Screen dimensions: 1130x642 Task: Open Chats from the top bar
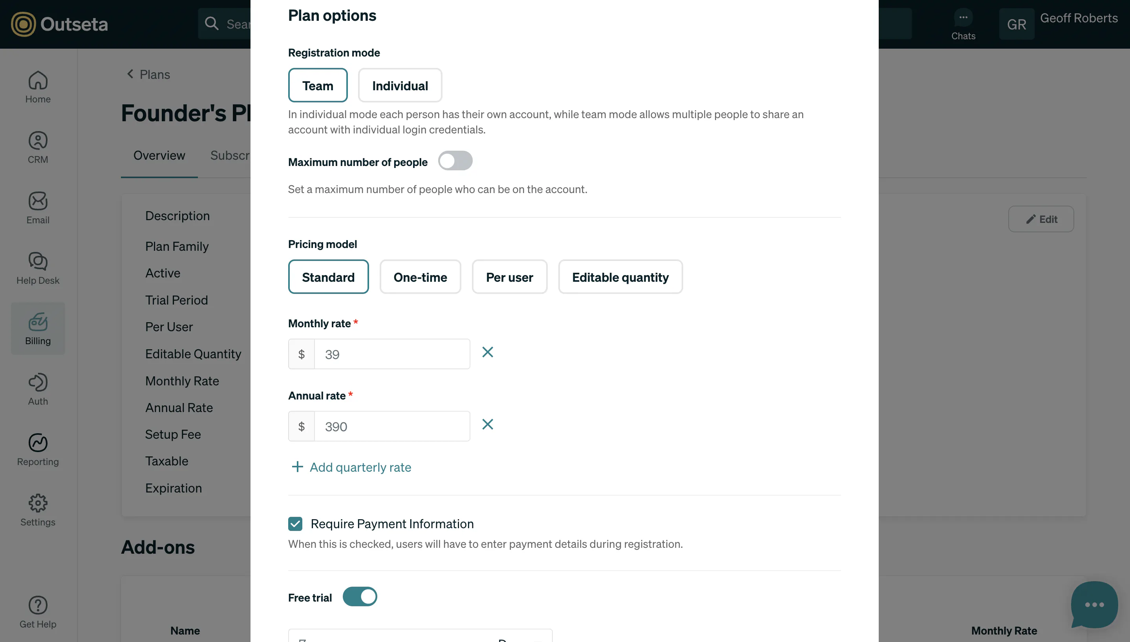point(963,24)
